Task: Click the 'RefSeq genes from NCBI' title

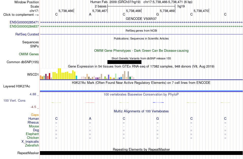Action: pos(141,31)
